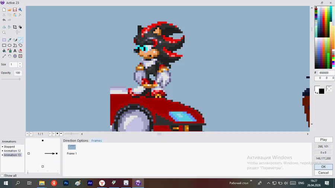Go to the last frame
The width and height of the screenshot is (335, 188).
click(x=54, y=134)
